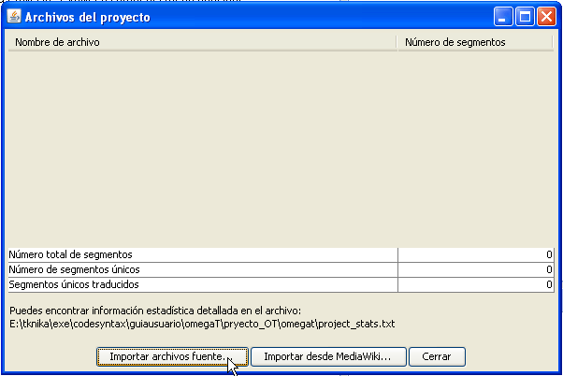Image resolution: width=563 pixels, height=376 pixels.
Task: Select the Número de segmentos column header
Action: click(475, 42)
